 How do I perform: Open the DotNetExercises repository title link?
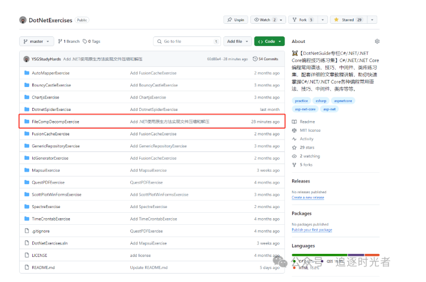[x=51, y=20]
